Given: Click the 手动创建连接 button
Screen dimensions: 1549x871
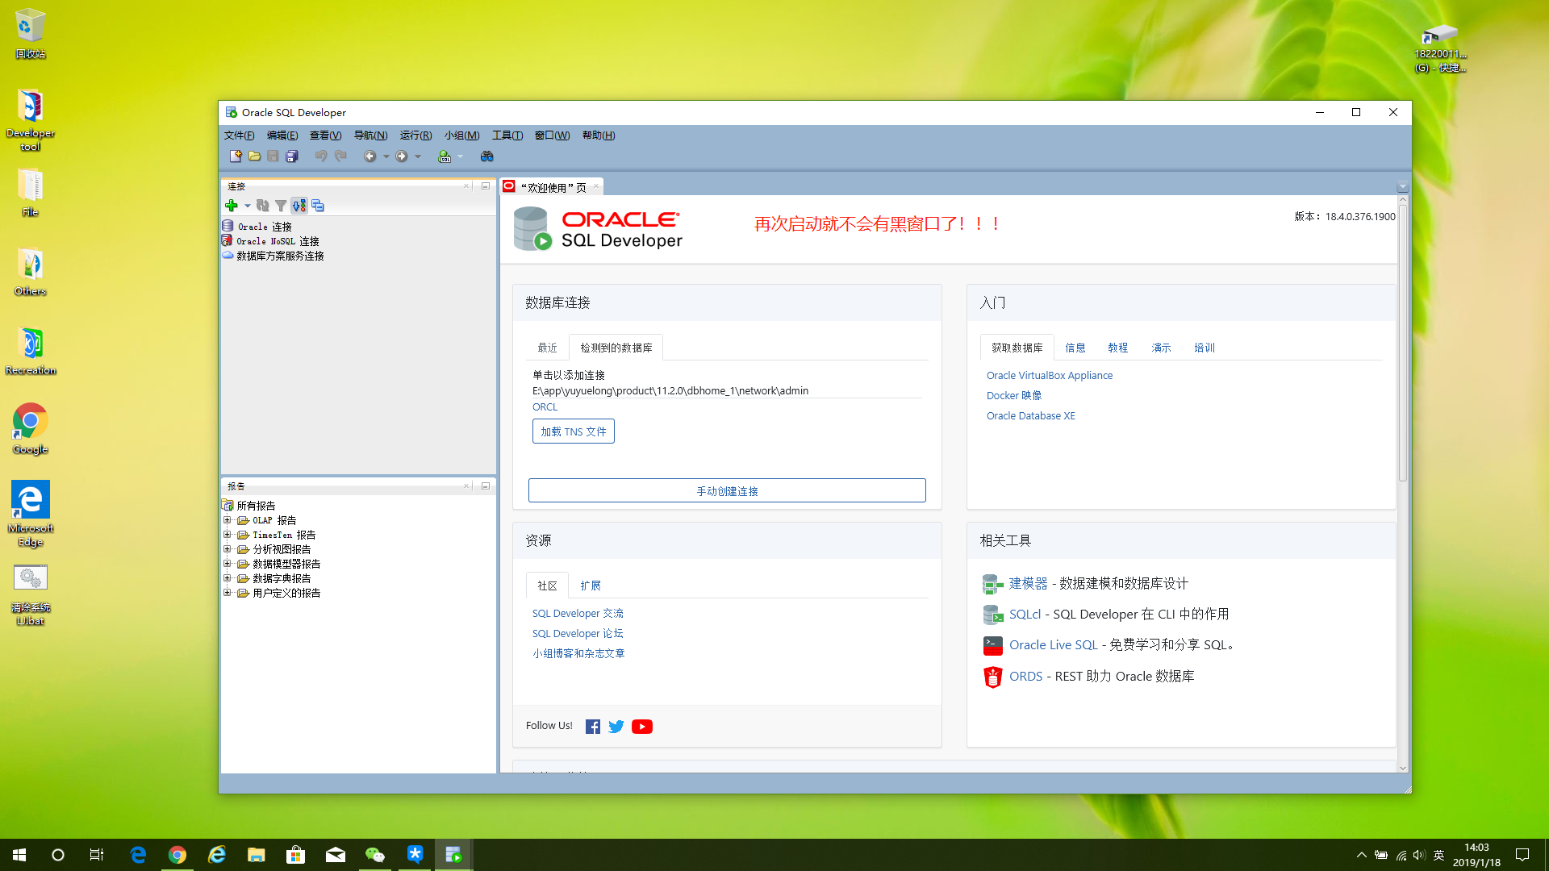Looking at the screenshot, I should pyautogui.click(x=727, y=490).
